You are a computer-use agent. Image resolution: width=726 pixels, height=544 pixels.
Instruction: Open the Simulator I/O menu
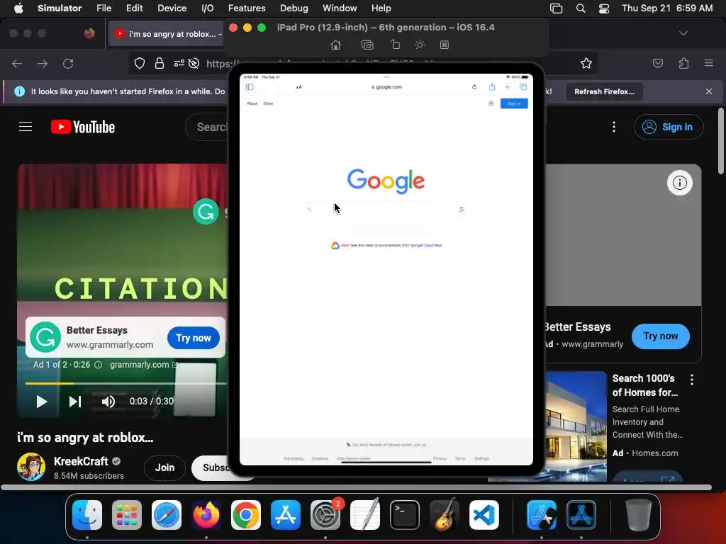click(x=208, y=8)
